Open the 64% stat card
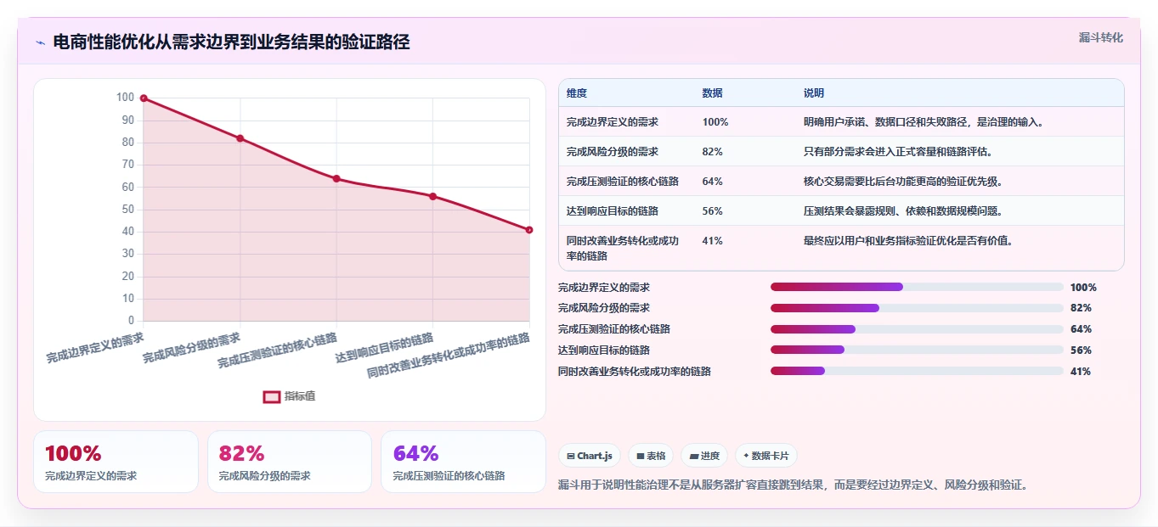 coord(463,462)
